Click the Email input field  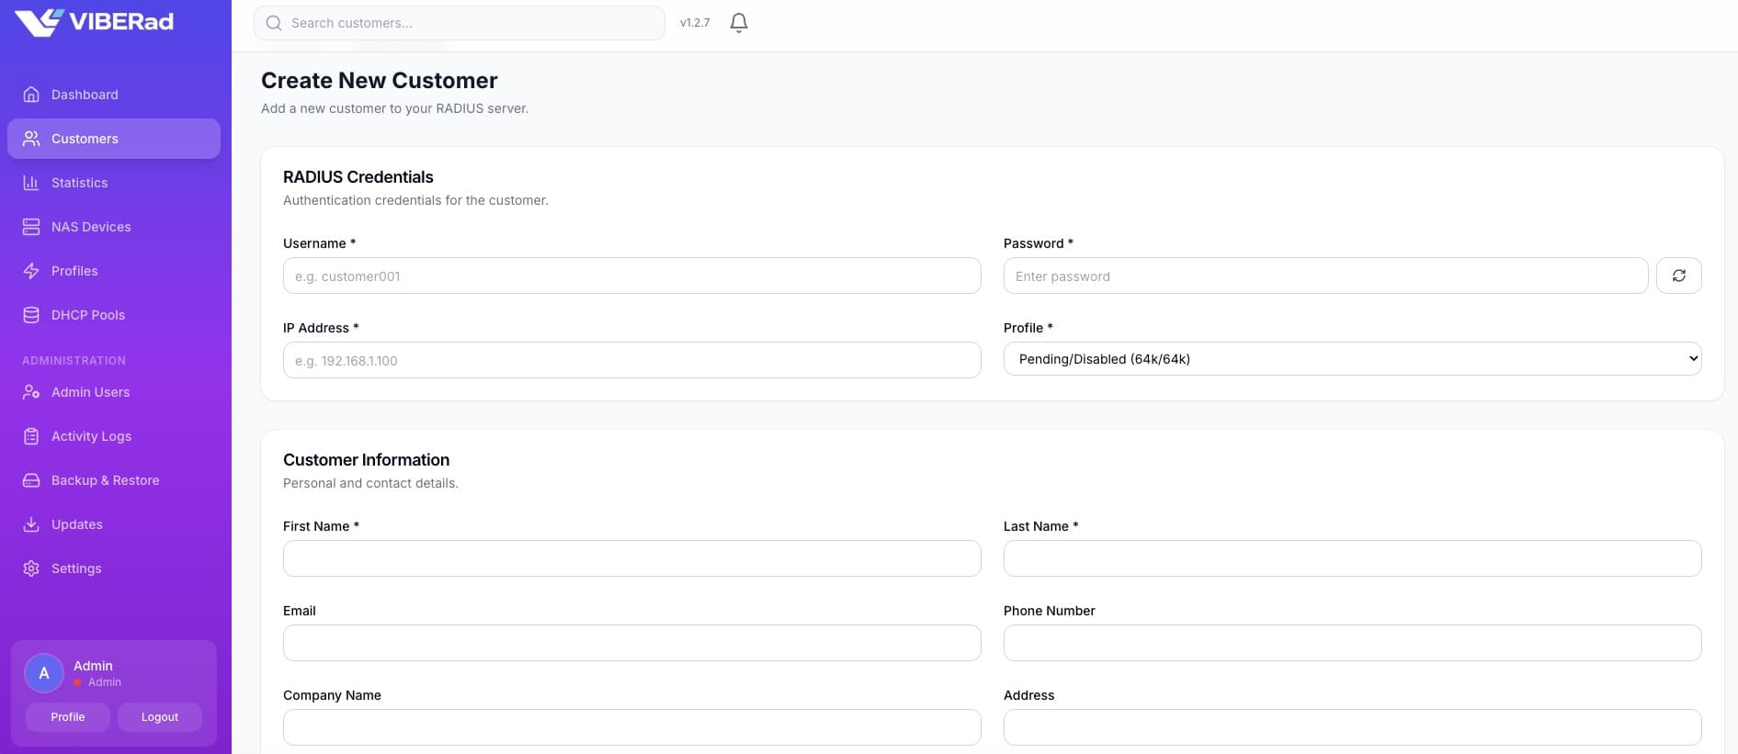tap(632, 643)
